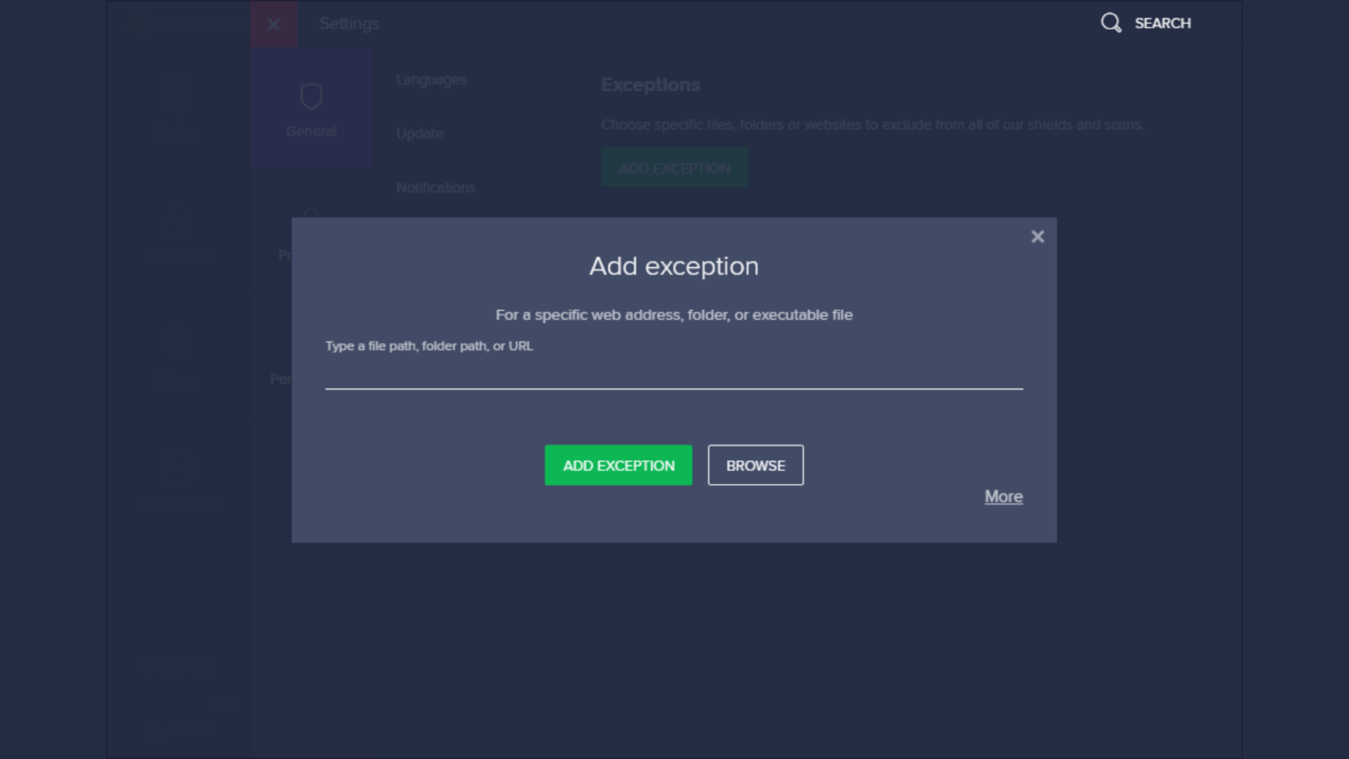Click dimmed ADD EXCEPTION button under Exceptions
Viewport: 1349px width, 759px height.
[674, 168]
